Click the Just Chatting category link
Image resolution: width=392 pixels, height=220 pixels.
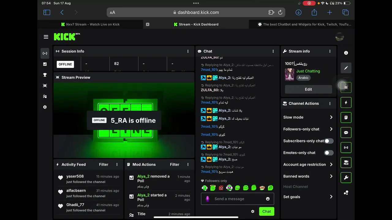coord(308,71)
